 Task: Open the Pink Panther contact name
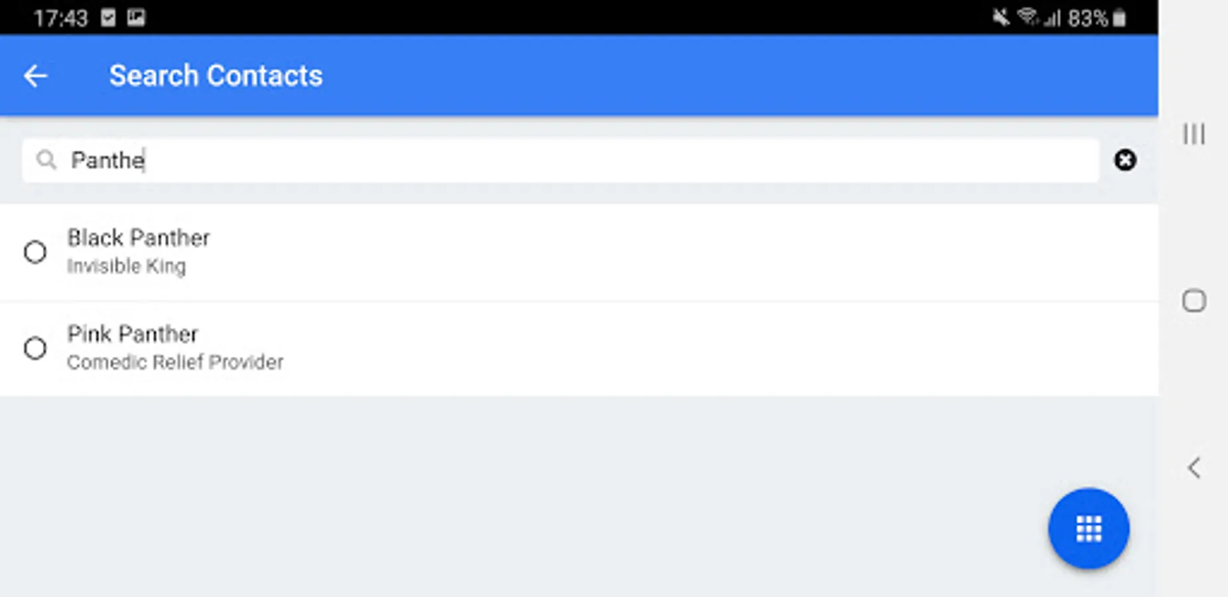(133, 334)
